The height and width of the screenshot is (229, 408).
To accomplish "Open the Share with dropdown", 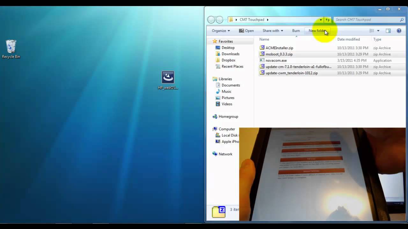I will (x=273, y=31).
